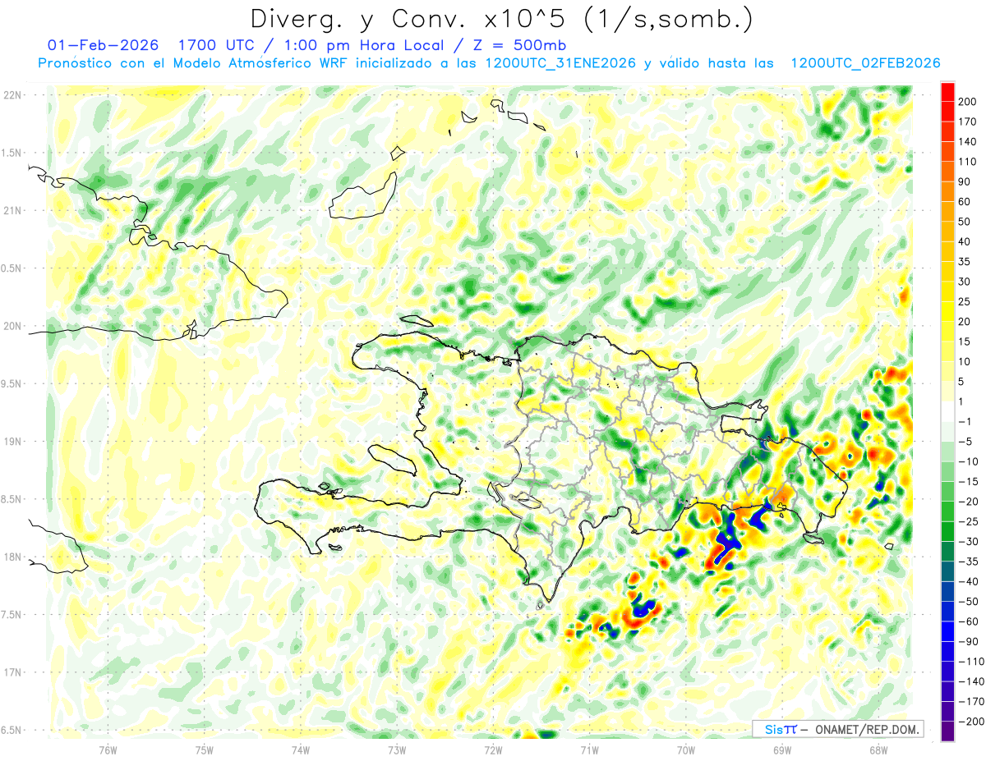Click the "90" label on color scale
Screen dimensions: 986x761
[965, 181]
